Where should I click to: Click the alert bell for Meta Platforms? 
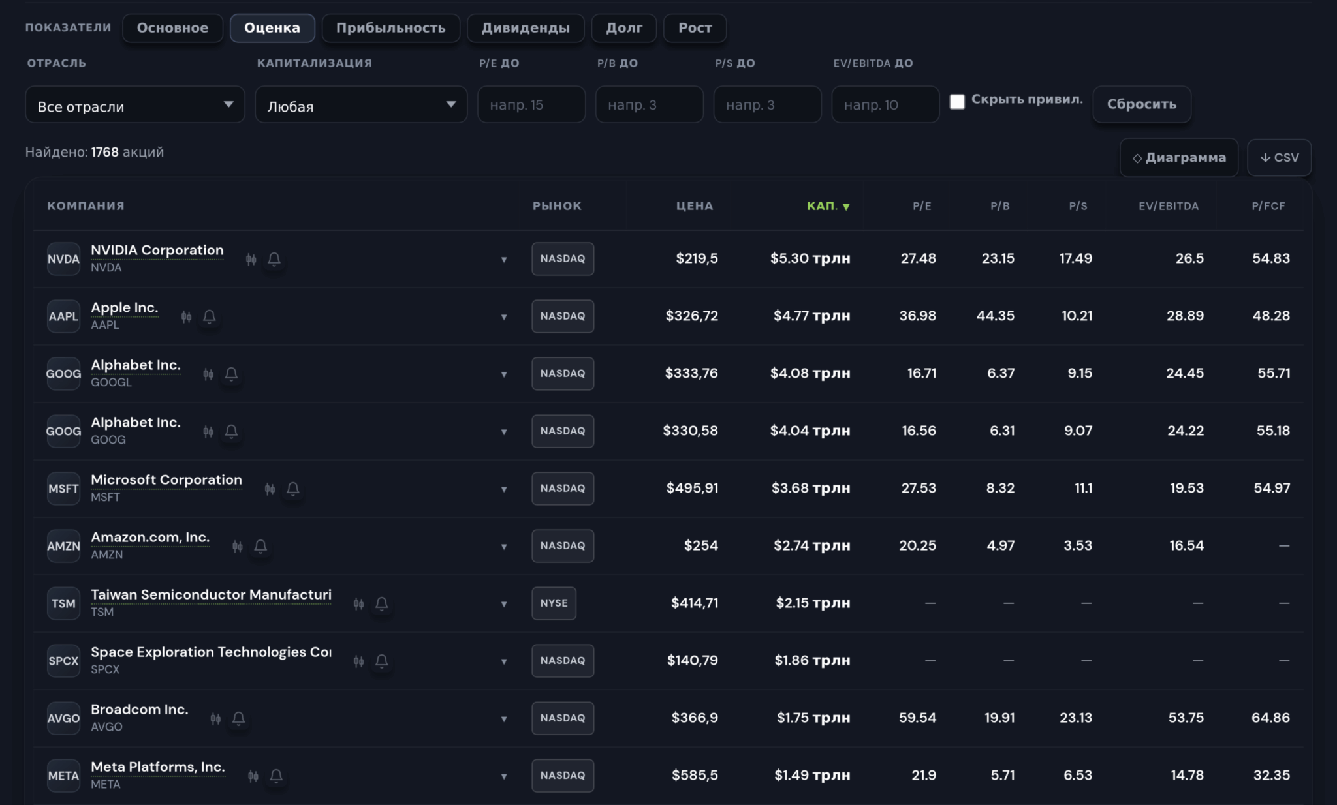(276, 776)
